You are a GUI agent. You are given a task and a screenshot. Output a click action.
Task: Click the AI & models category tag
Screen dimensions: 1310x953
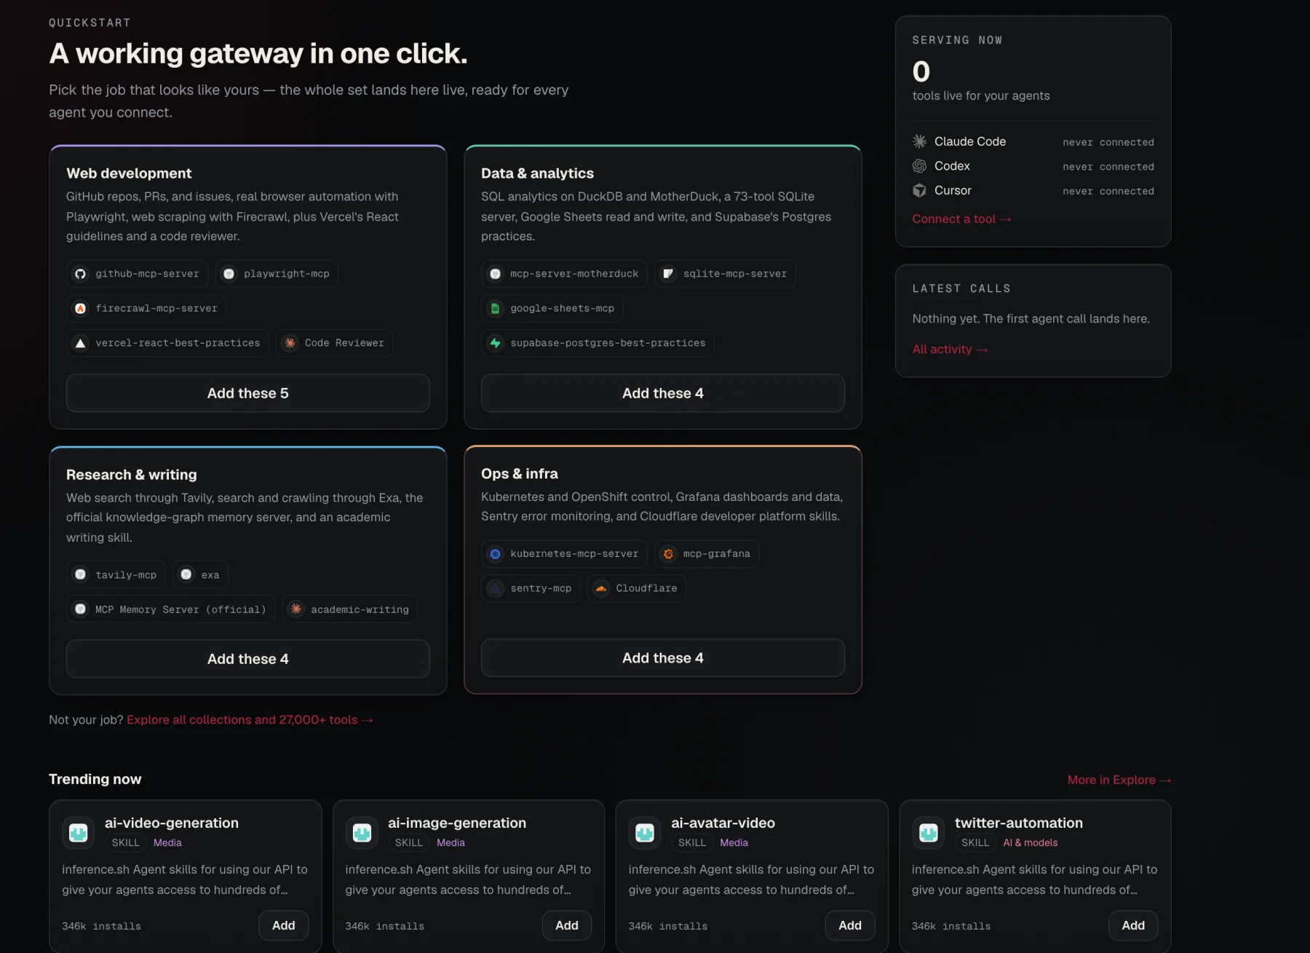(x=1031, y=842)
